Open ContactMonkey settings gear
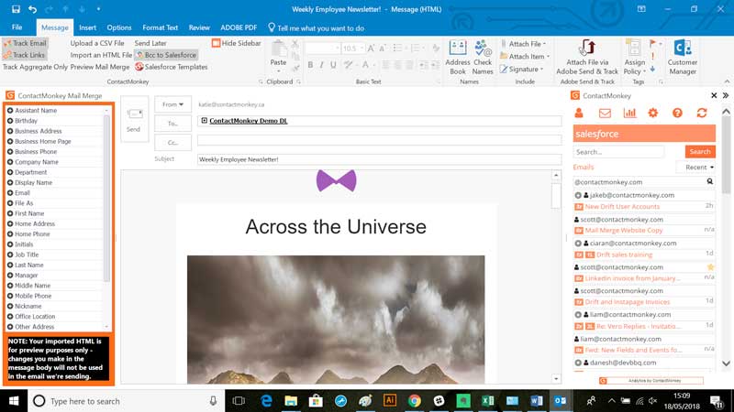 (x=653, y=113)
